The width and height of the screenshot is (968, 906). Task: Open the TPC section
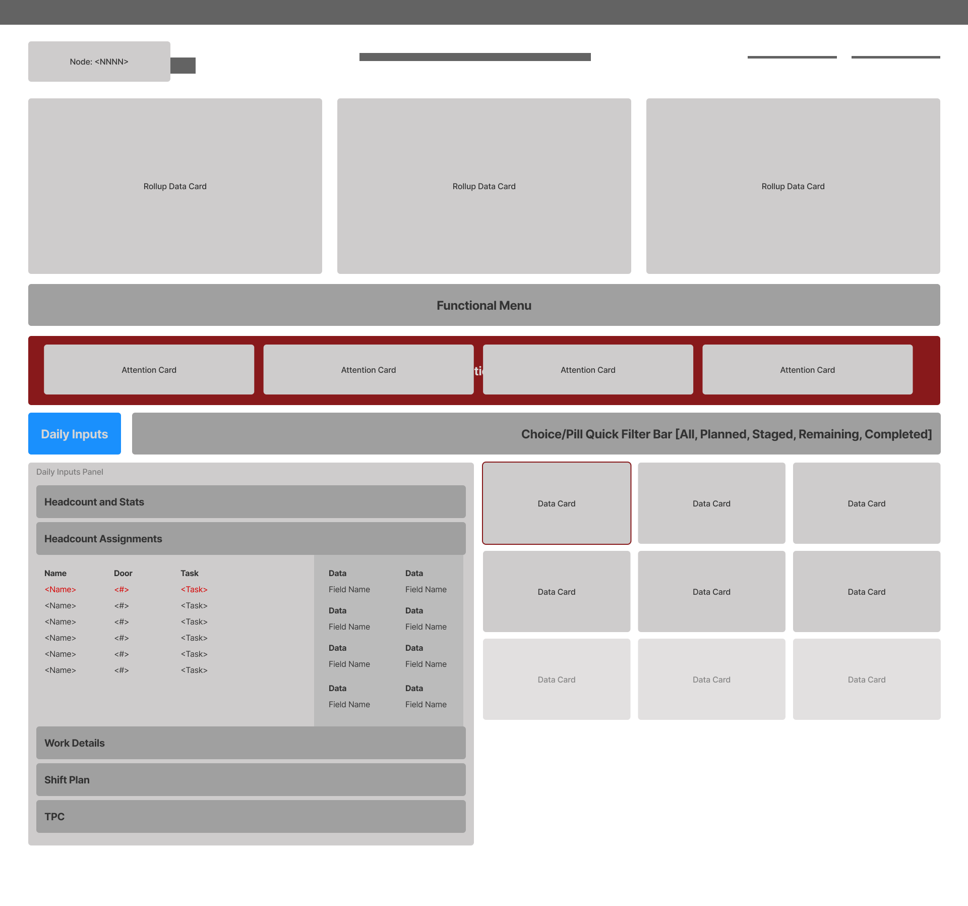coord(251,816)
